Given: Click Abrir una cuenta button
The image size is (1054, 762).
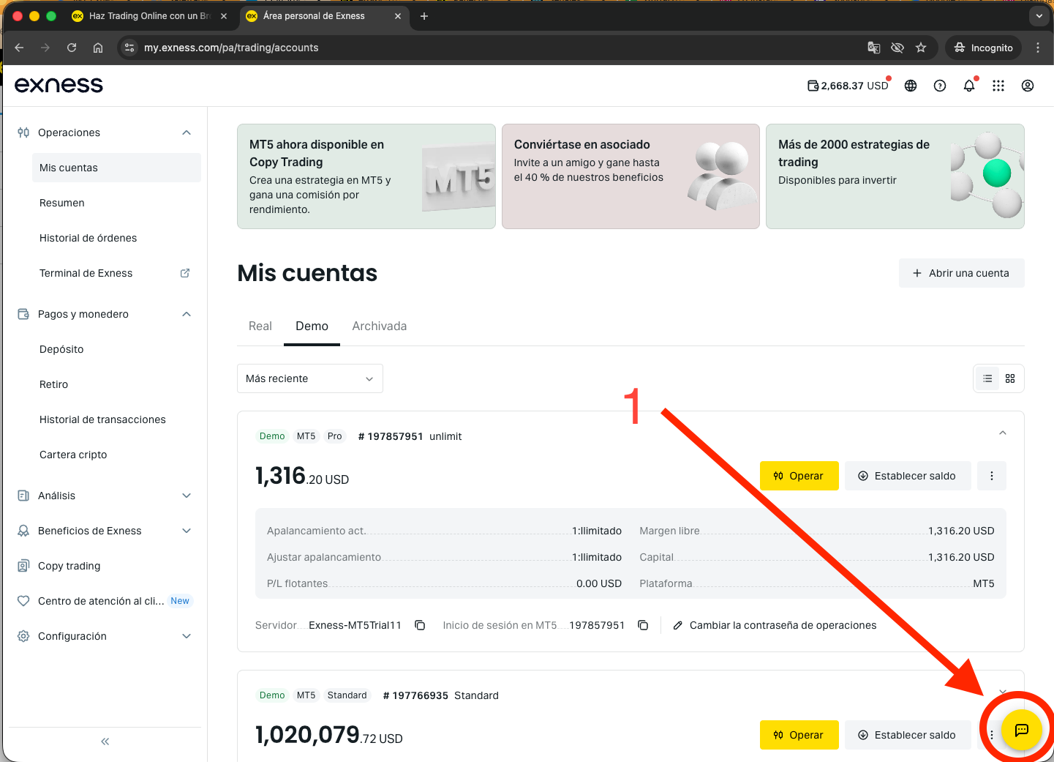Looking at the screenshot, I should coord(961,273).
